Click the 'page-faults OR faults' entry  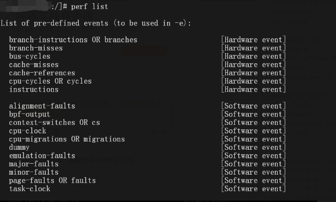pyautogui.click(x=52, y=181)
